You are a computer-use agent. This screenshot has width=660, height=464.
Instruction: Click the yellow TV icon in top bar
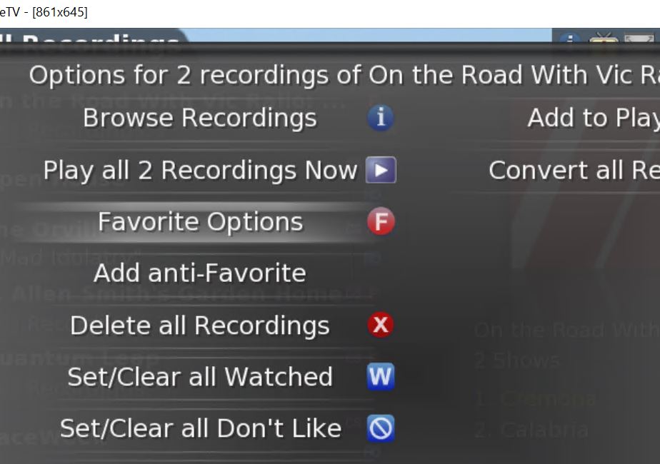pos(604,37)
